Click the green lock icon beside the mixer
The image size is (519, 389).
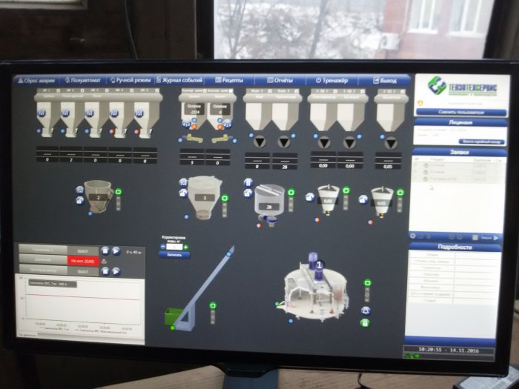(x=365, y=323)
